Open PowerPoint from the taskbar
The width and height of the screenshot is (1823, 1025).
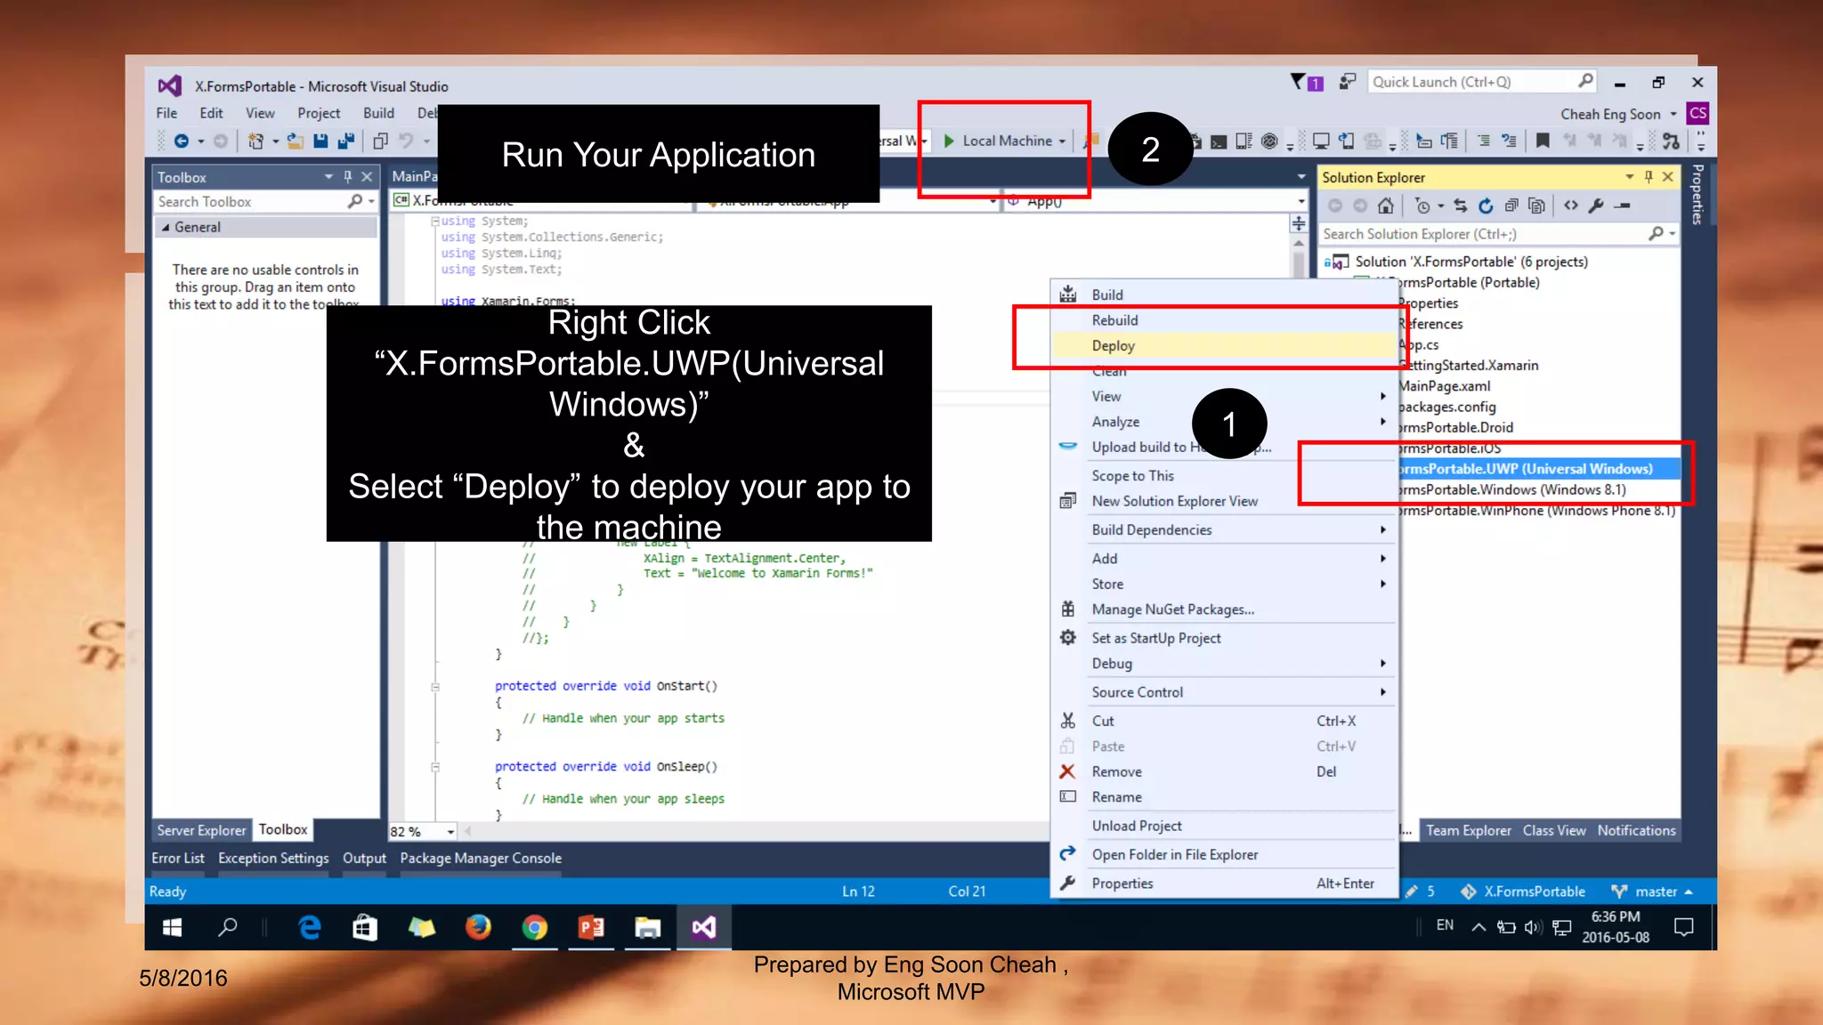point(591,928)
